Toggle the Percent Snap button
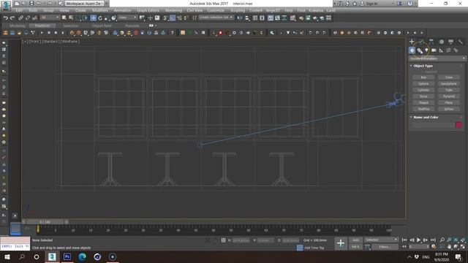This screenshot has height=263, width=468. tap(179, 18)
